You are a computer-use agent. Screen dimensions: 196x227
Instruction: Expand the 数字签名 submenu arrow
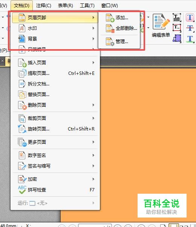click(x=93, y=155)
